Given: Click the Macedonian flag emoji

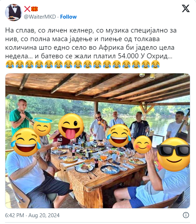Looking at the screenshot, I should click(x=34, y=9).
